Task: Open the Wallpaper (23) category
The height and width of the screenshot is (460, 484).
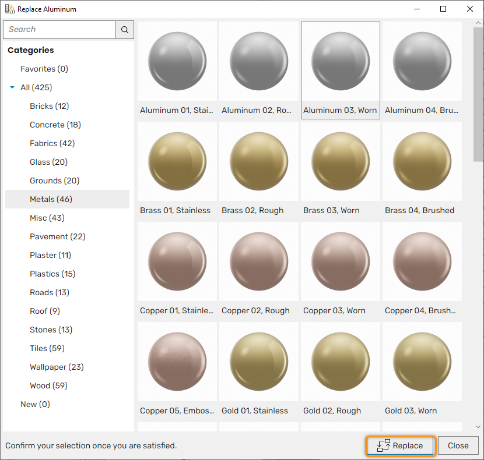Action: [57, 367]
